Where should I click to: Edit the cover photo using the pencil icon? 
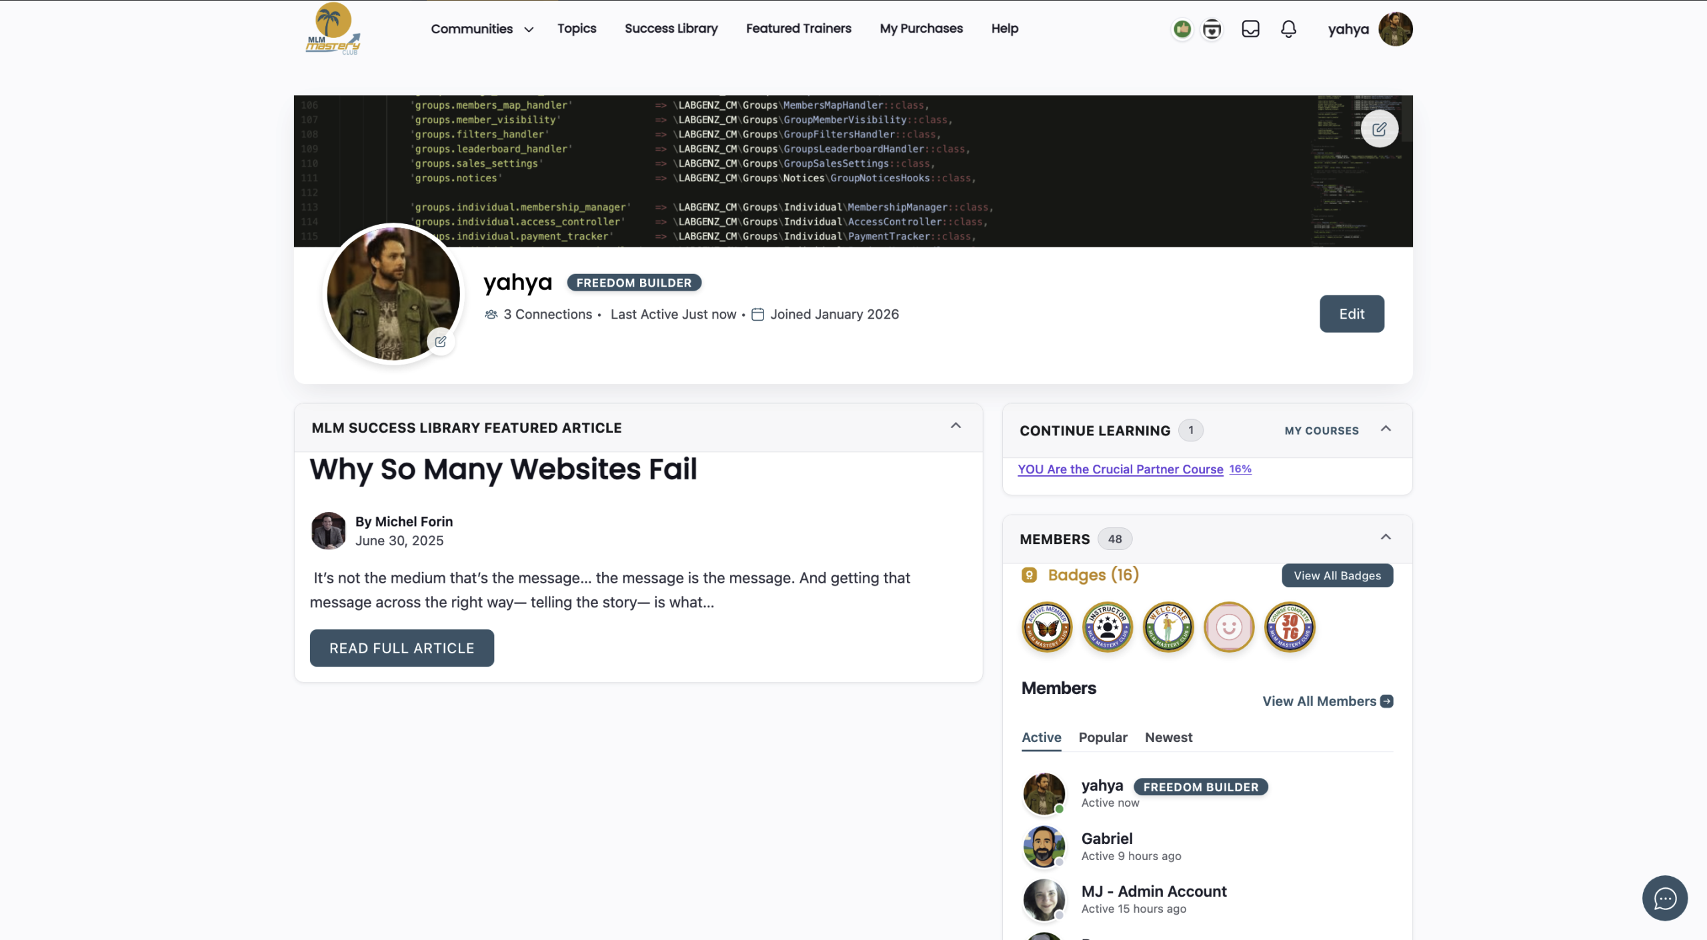(1380, 129)
